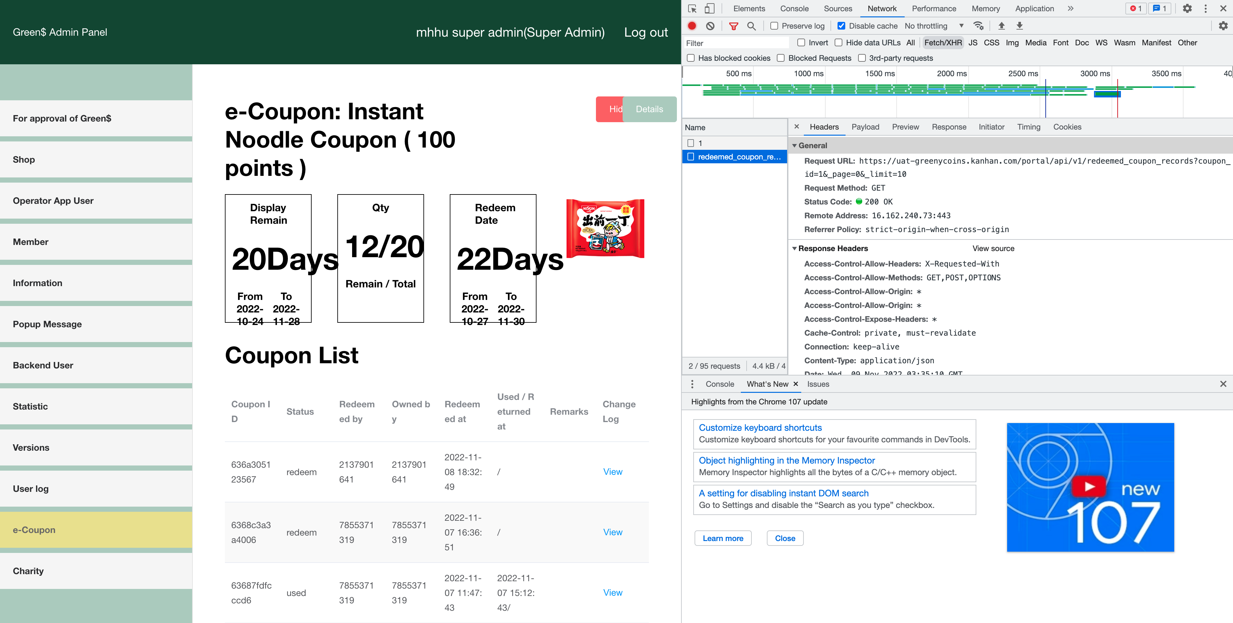Enable the Preserve log checkbox
This screenshot has height=623, width=1233.
774,26
